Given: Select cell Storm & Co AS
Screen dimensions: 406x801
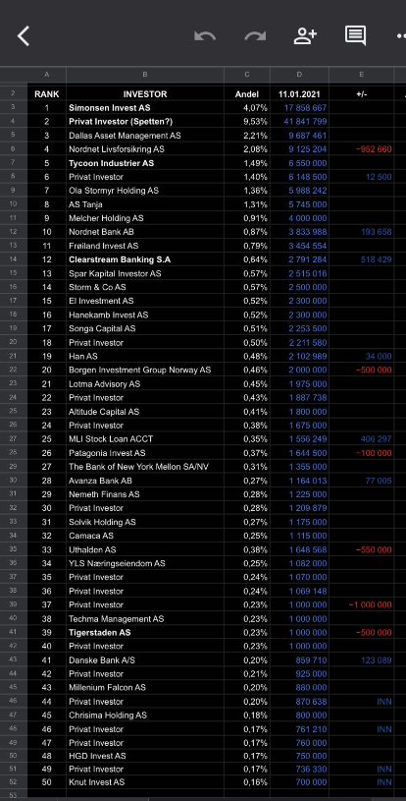Looking at the screenshot, I should click(145, 287).
